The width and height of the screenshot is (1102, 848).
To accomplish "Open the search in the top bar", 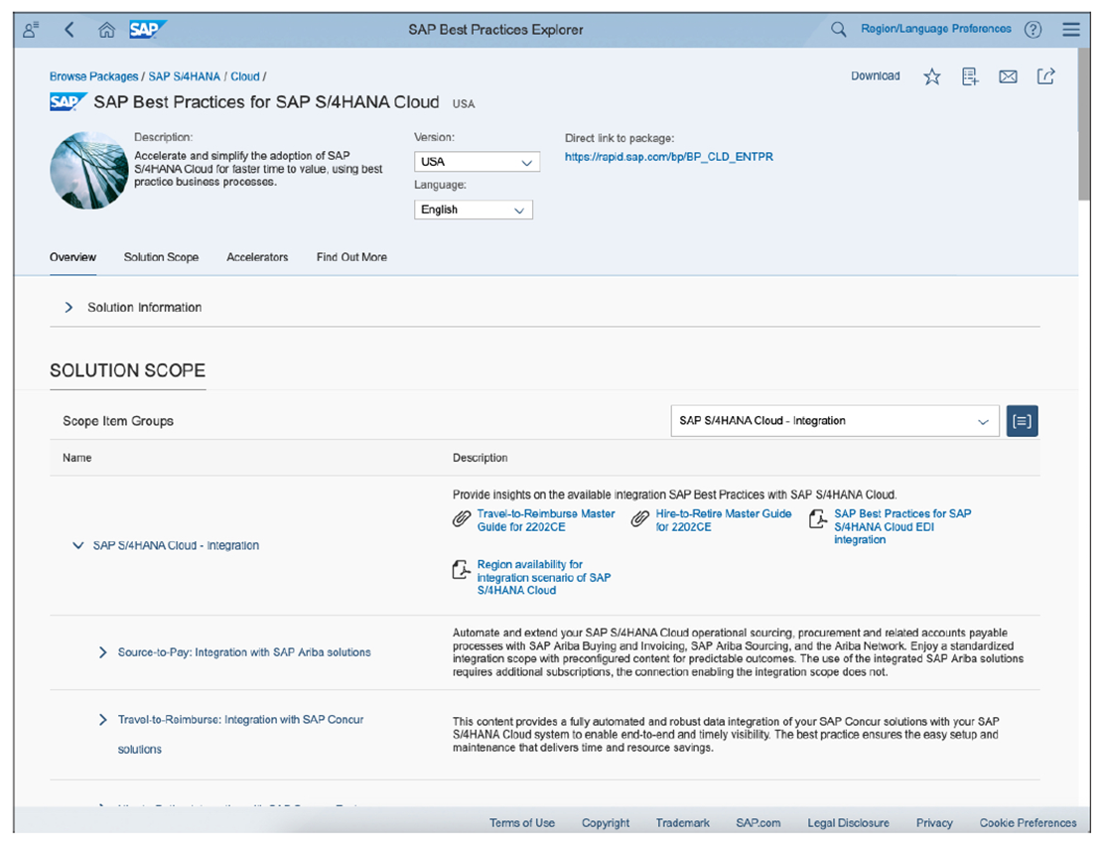I will [x=839, y=29].
